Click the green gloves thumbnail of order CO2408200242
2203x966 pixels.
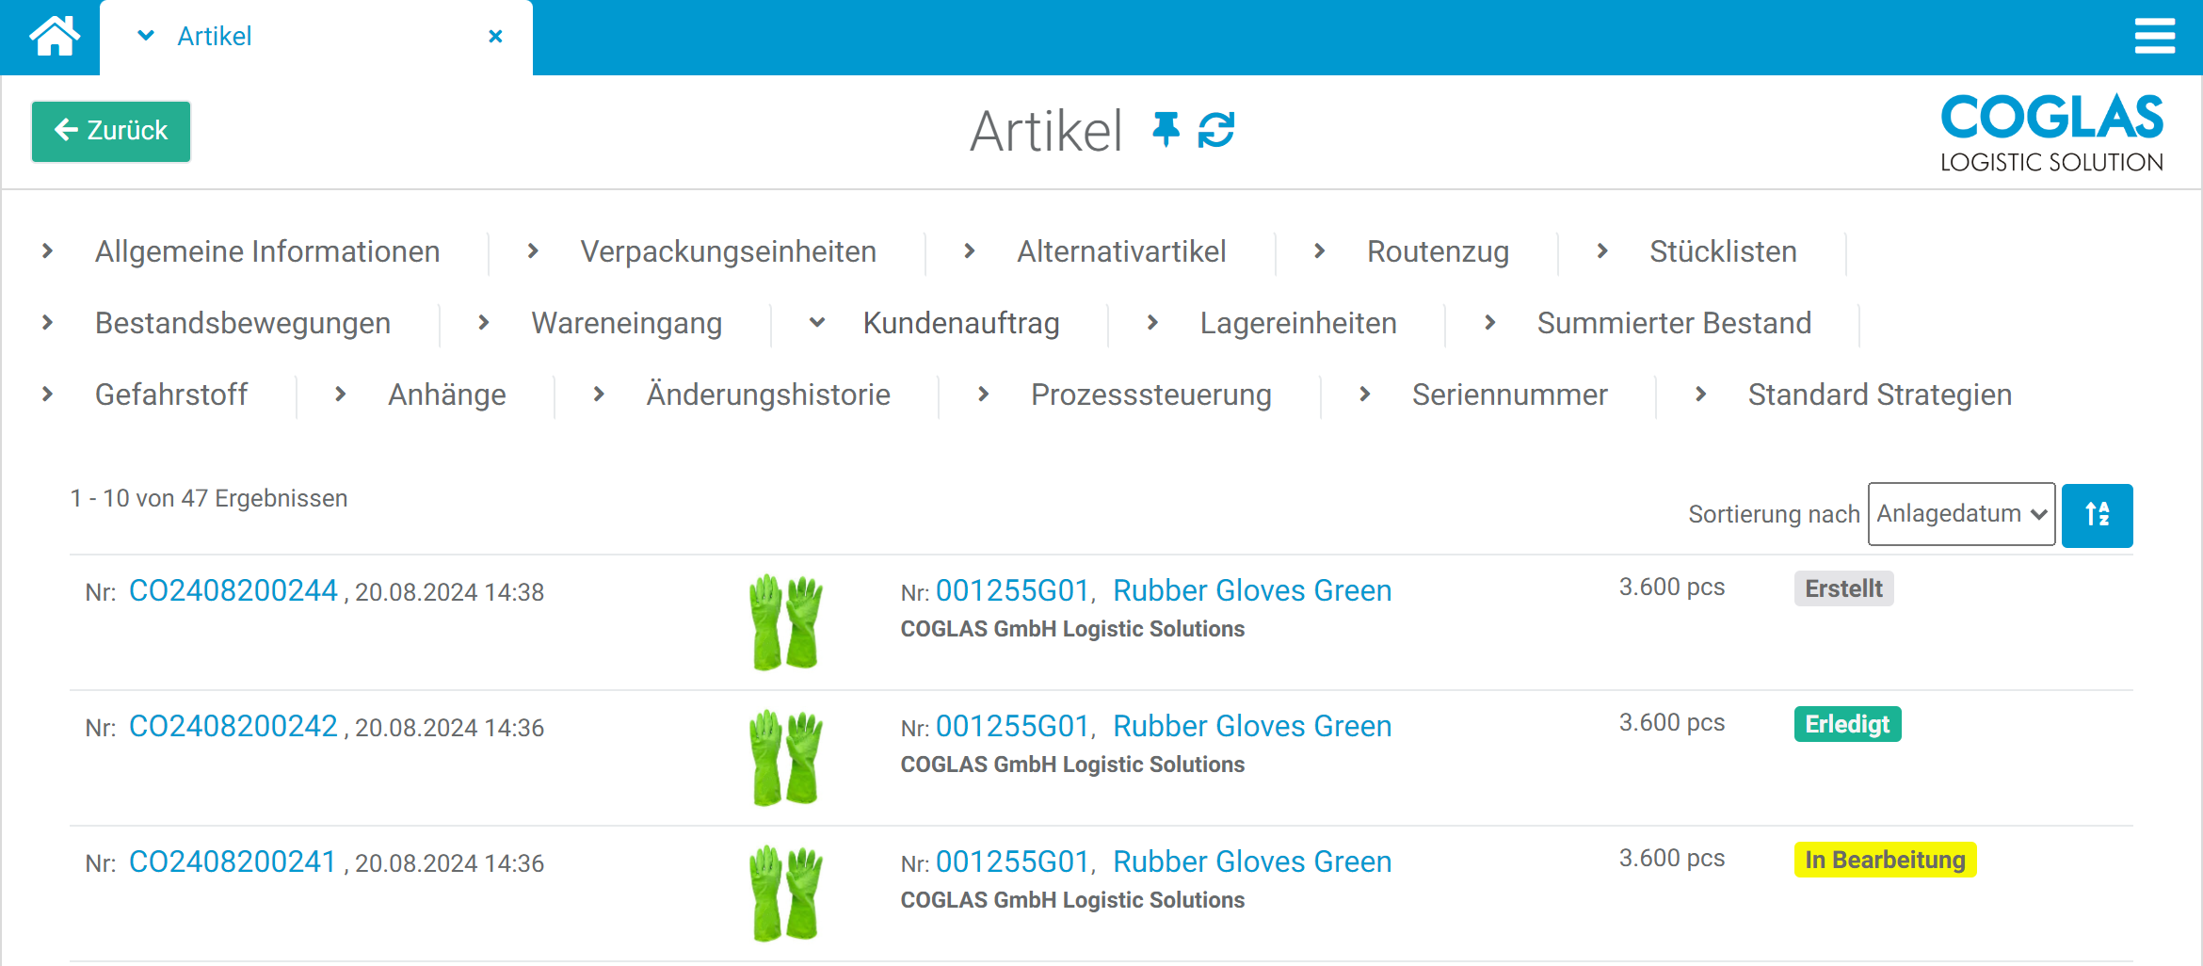784,756
